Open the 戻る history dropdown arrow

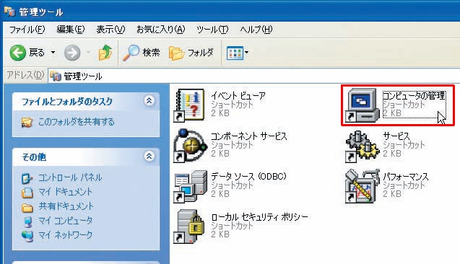(53, 53)
